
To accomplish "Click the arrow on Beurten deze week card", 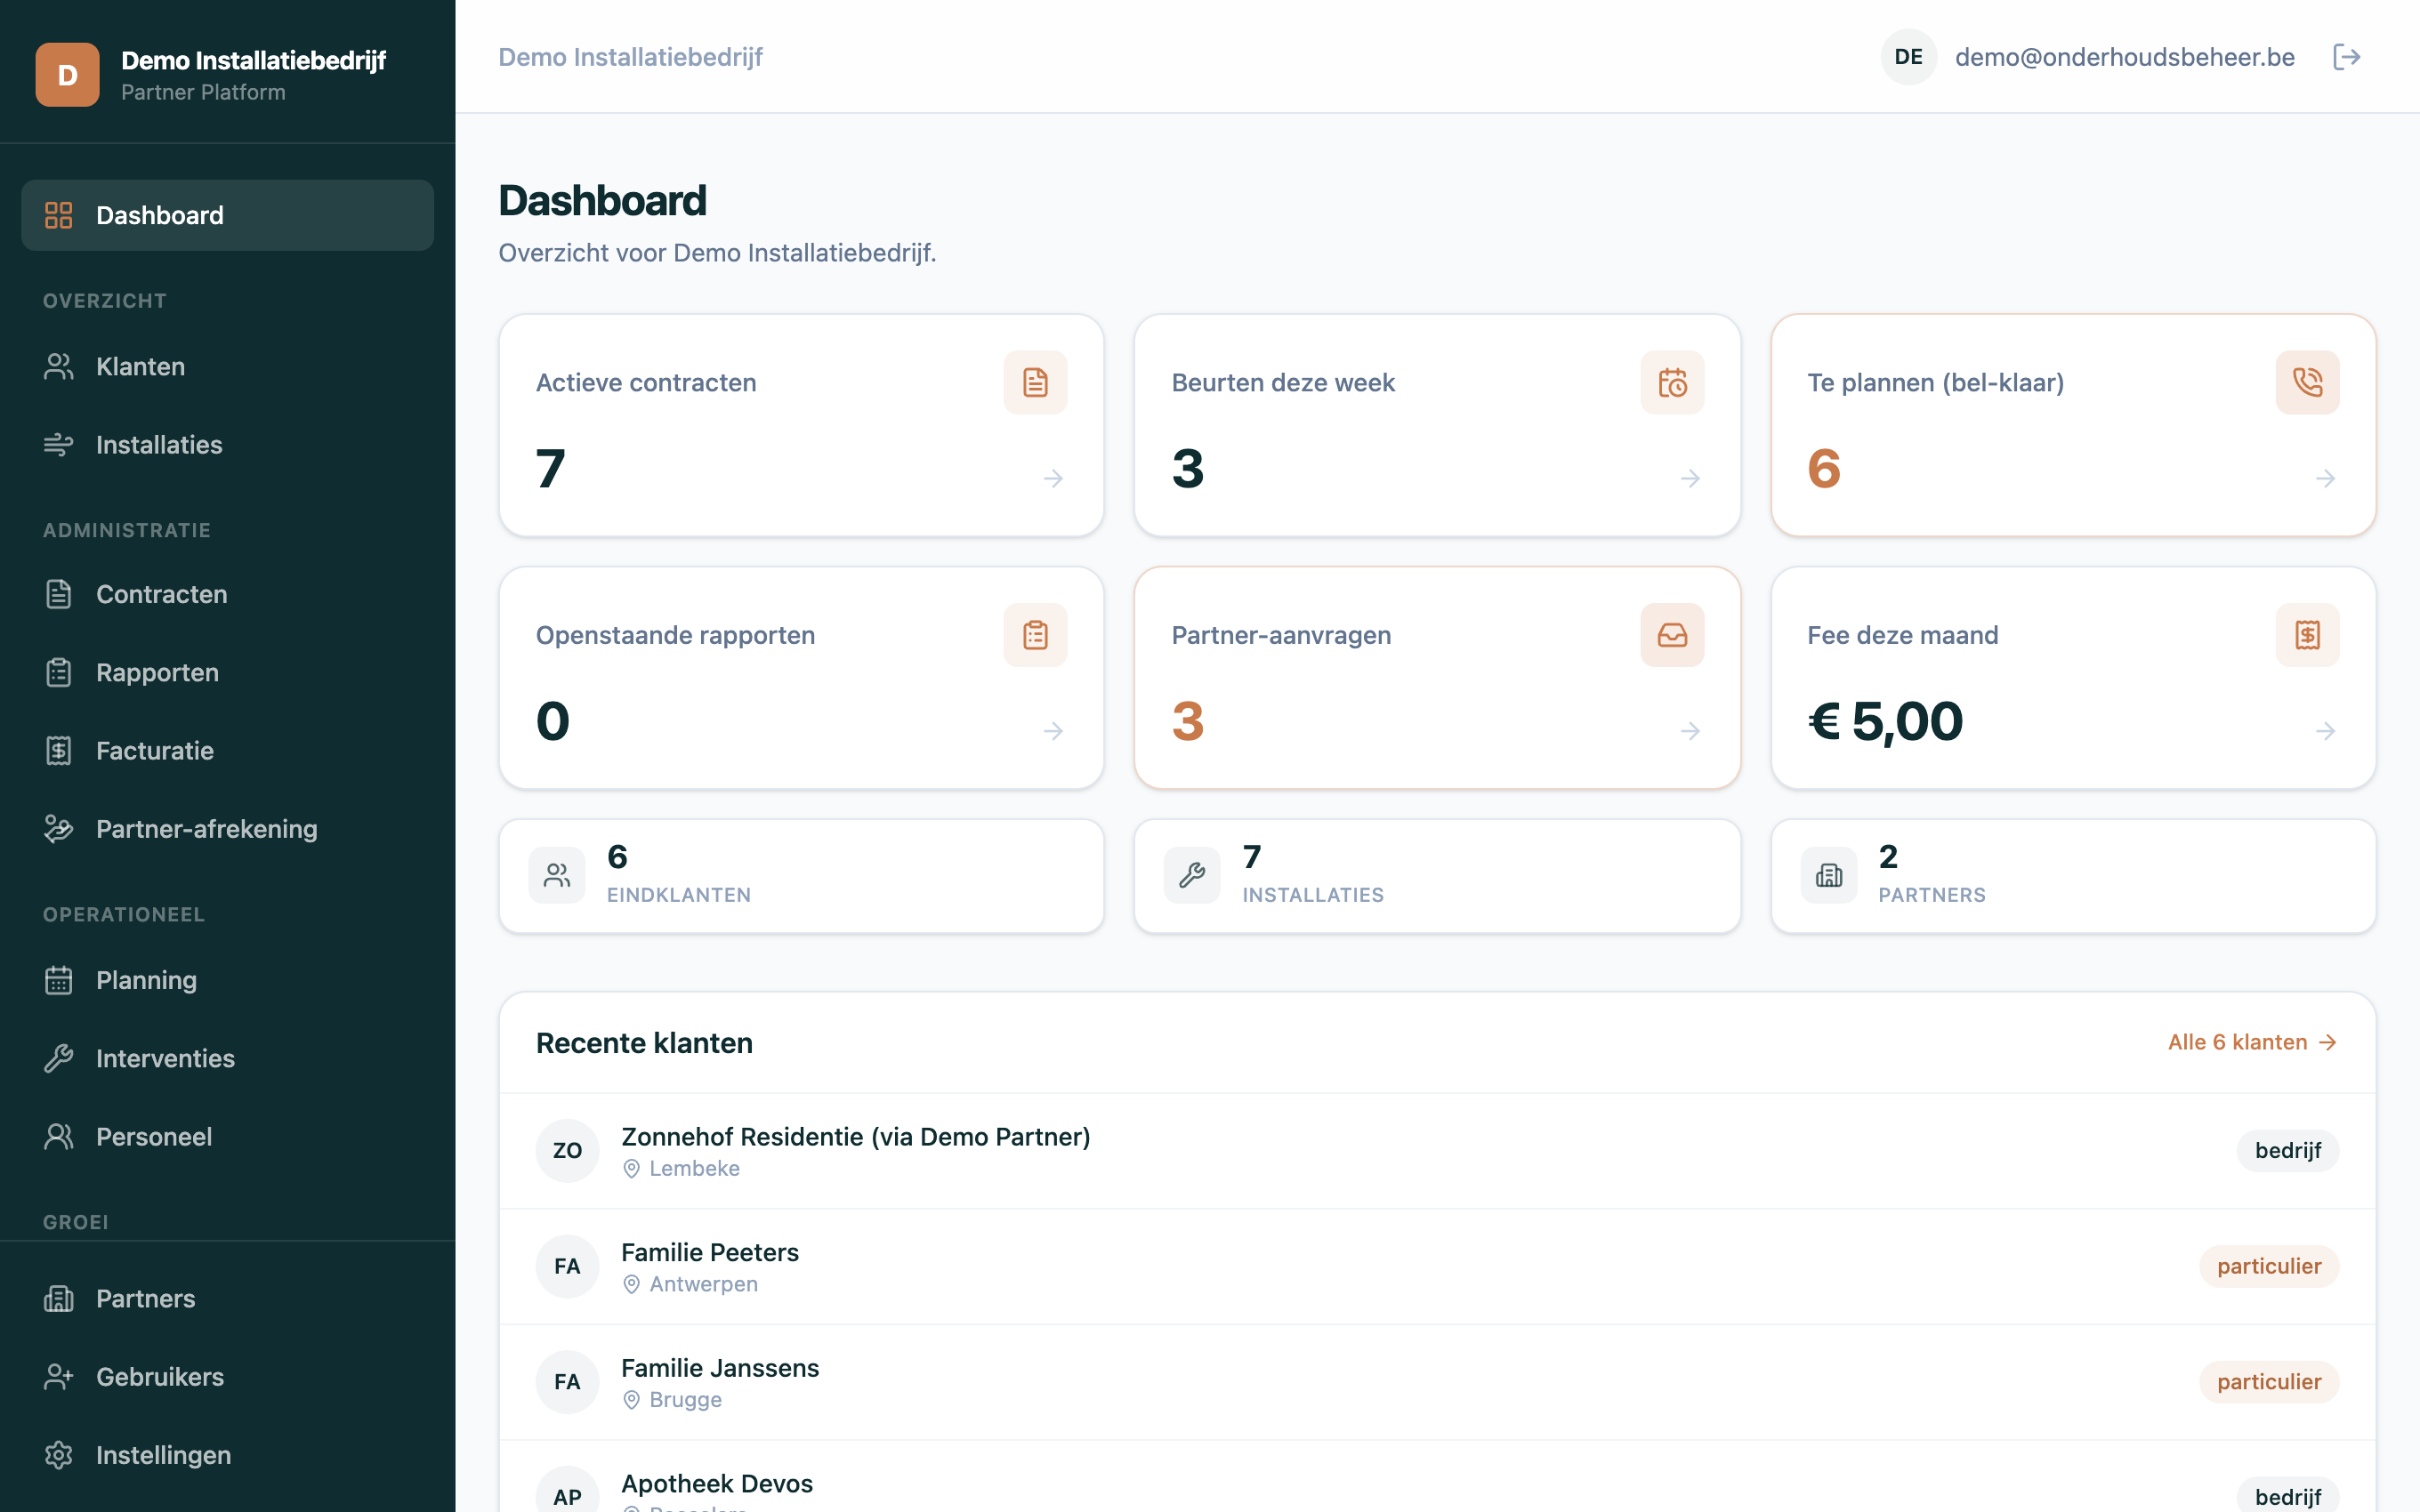I will pos(1690,479).
